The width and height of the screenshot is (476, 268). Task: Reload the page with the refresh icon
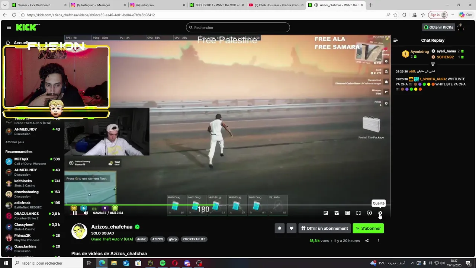14,15
